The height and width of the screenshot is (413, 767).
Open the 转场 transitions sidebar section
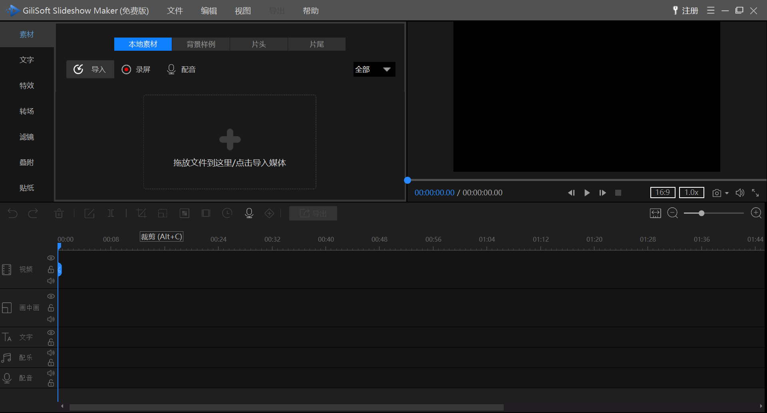27,111
